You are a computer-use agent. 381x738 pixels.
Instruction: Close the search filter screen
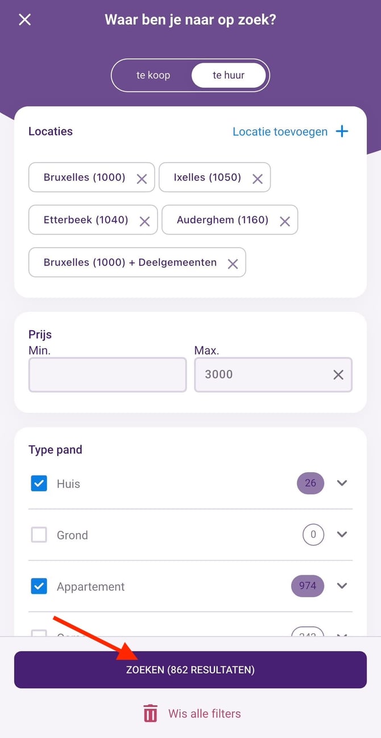24,19
